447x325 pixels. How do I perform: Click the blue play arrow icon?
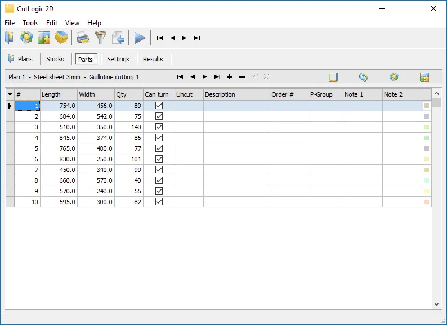(x=140, y=38)
